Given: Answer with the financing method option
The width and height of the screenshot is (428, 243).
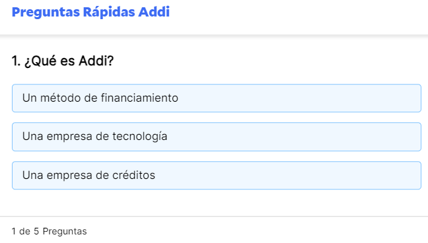Looking at the screenshot, I should click(x=217, y=98).
